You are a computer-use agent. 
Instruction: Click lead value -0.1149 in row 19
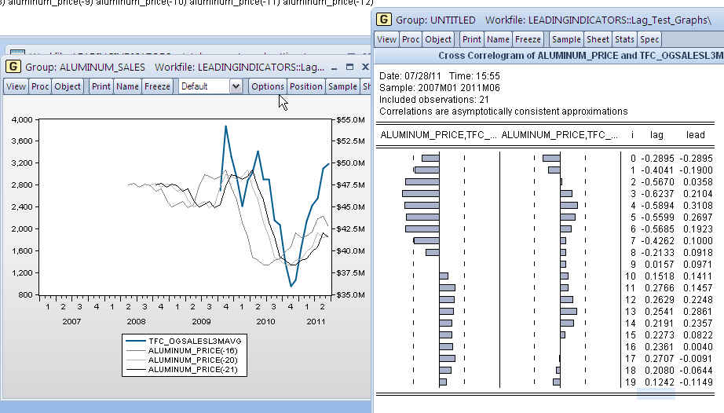click(x=696, y=382)
